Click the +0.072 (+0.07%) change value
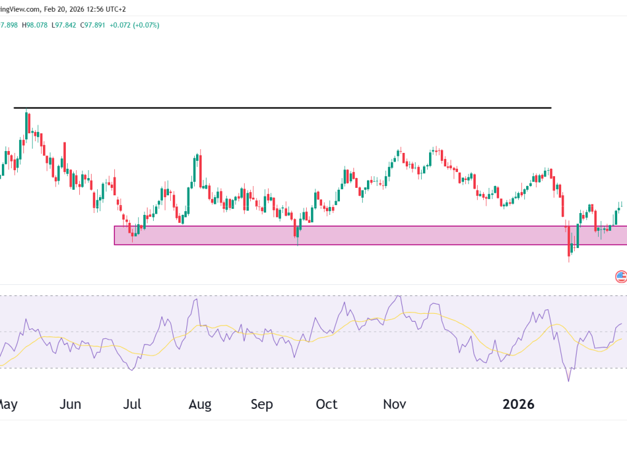627x455 pixels. click(x=135, y=25)
